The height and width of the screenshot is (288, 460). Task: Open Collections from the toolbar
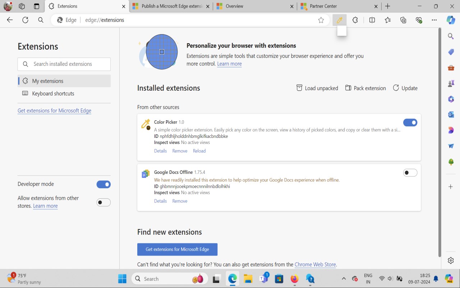pyautogui.click(x=403, y=20)
